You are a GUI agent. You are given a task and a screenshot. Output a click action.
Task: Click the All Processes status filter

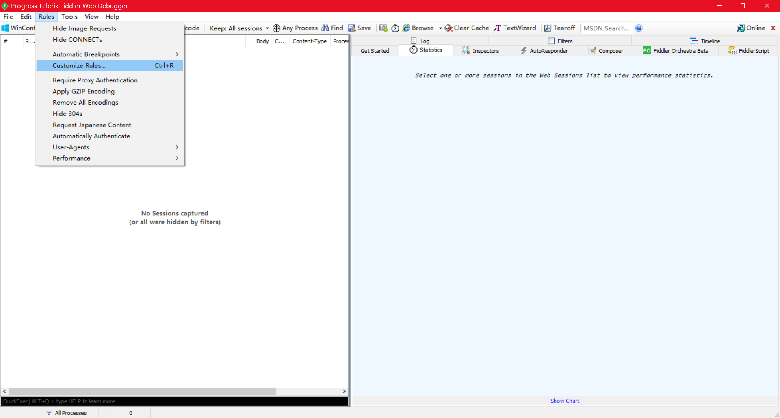66,413
